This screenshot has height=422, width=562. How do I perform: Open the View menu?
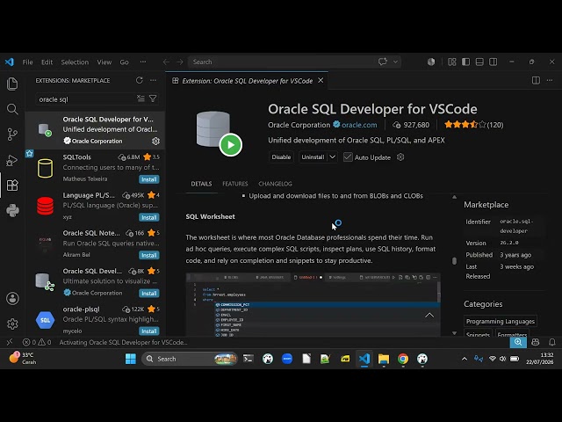pos(104,62)
